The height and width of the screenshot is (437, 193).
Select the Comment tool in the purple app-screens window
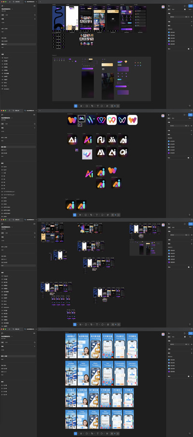[102, 106]
